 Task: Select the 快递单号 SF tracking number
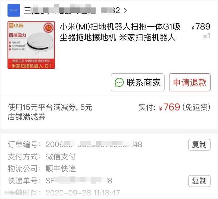pyautogui.click(x=79, y=181)
